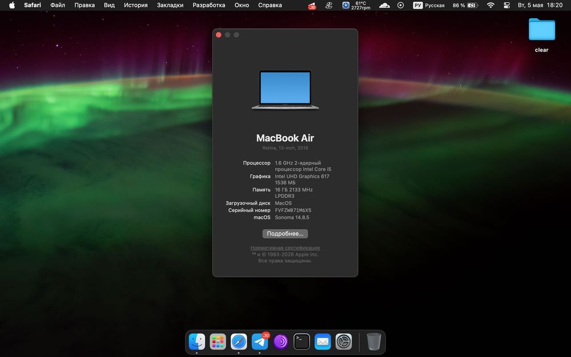Open the Справка menu
Viewport: 571px width, 357px height.
(x=270, y=5)
